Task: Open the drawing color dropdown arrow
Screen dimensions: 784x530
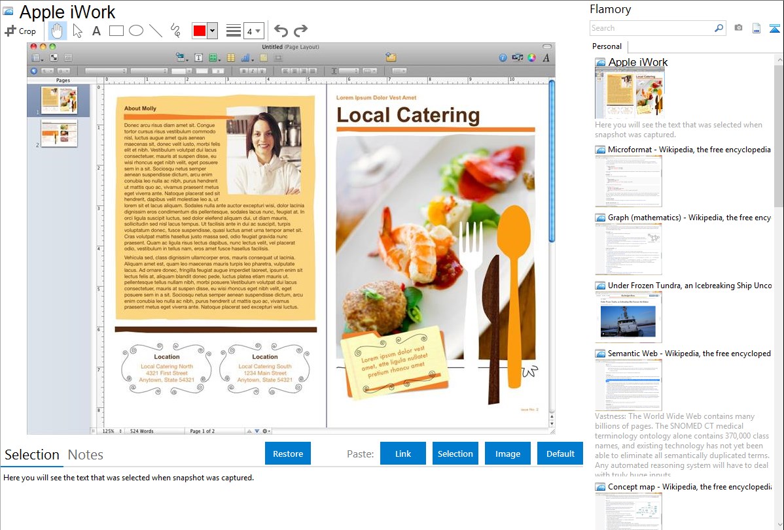Action: click(x=213, y=31)
